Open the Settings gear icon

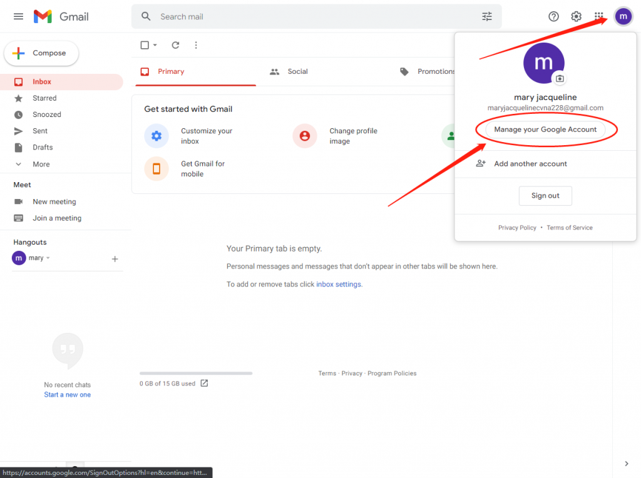576,17
